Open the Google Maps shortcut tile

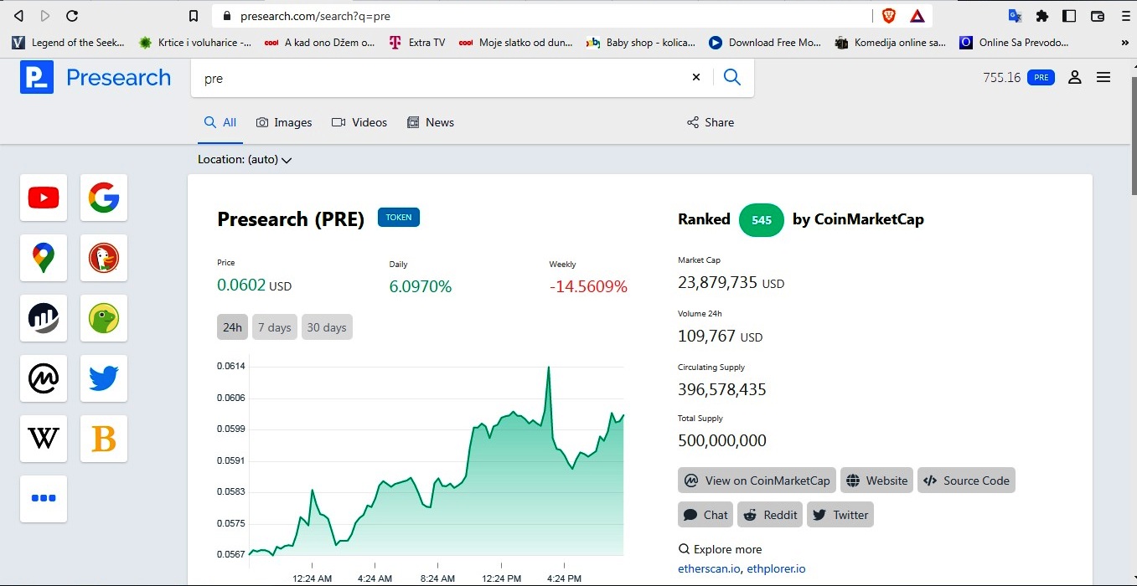click(x=44, y=258)
